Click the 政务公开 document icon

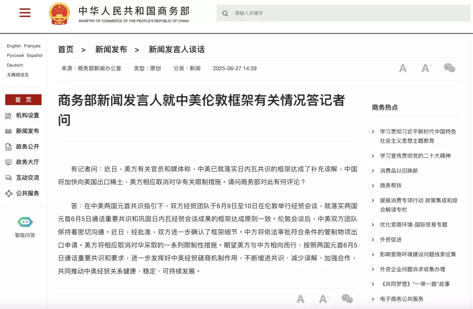pyautogui.click(x=8, y=147)
